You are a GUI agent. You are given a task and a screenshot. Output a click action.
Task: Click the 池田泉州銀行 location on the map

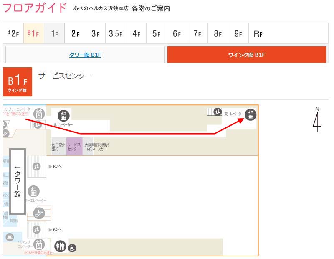[x=58, y=147]
